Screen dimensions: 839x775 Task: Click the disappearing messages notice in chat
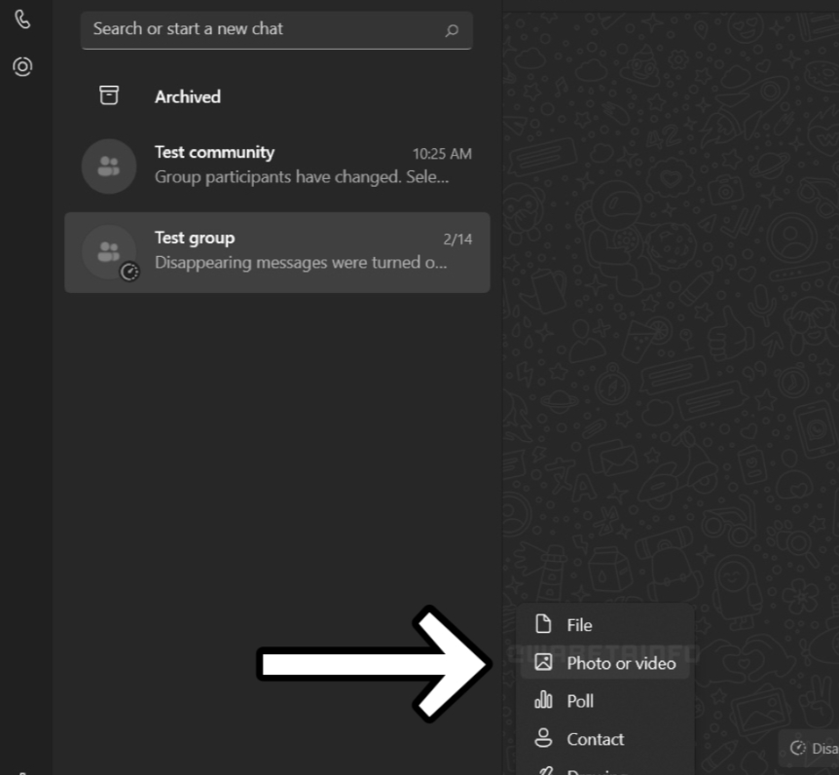[812, 748]
